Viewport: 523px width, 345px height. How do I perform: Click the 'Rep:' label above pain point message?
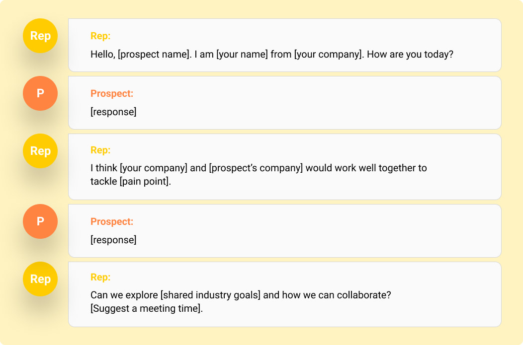click(x=100, y=150)
